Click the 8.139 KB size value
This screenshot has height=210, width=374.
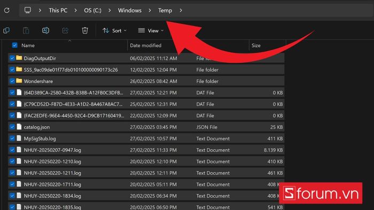click(273, 150)
